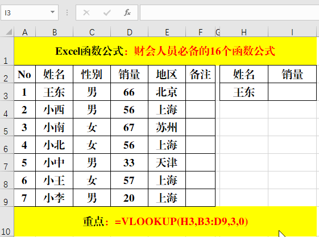Select column F header
The width and height of the screenshot is (319, 237).
(x=200, y=32)
